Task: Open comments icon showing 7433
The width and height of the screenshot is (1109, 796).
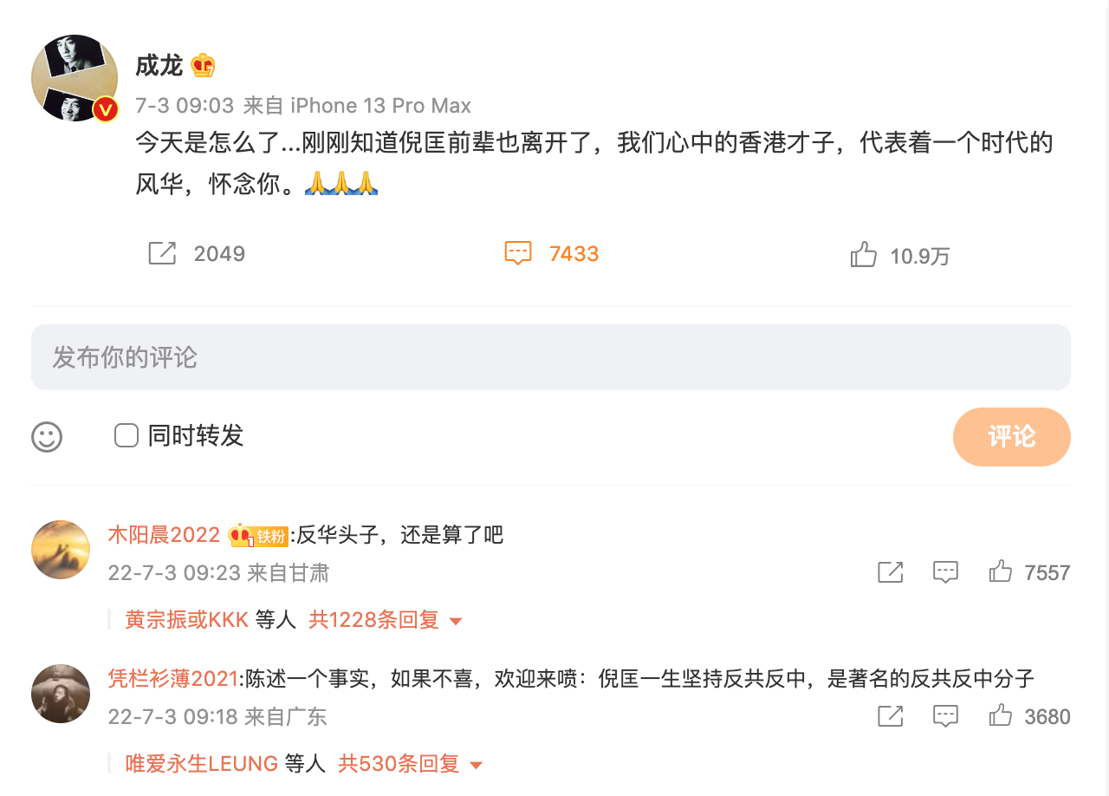Action: coord(518,253)
